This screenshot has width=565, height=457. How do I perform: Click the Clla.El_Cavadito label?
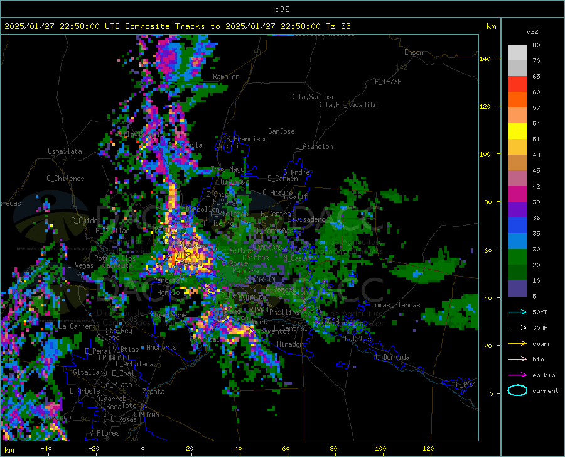pyautogui.click(x=347, y=105)
